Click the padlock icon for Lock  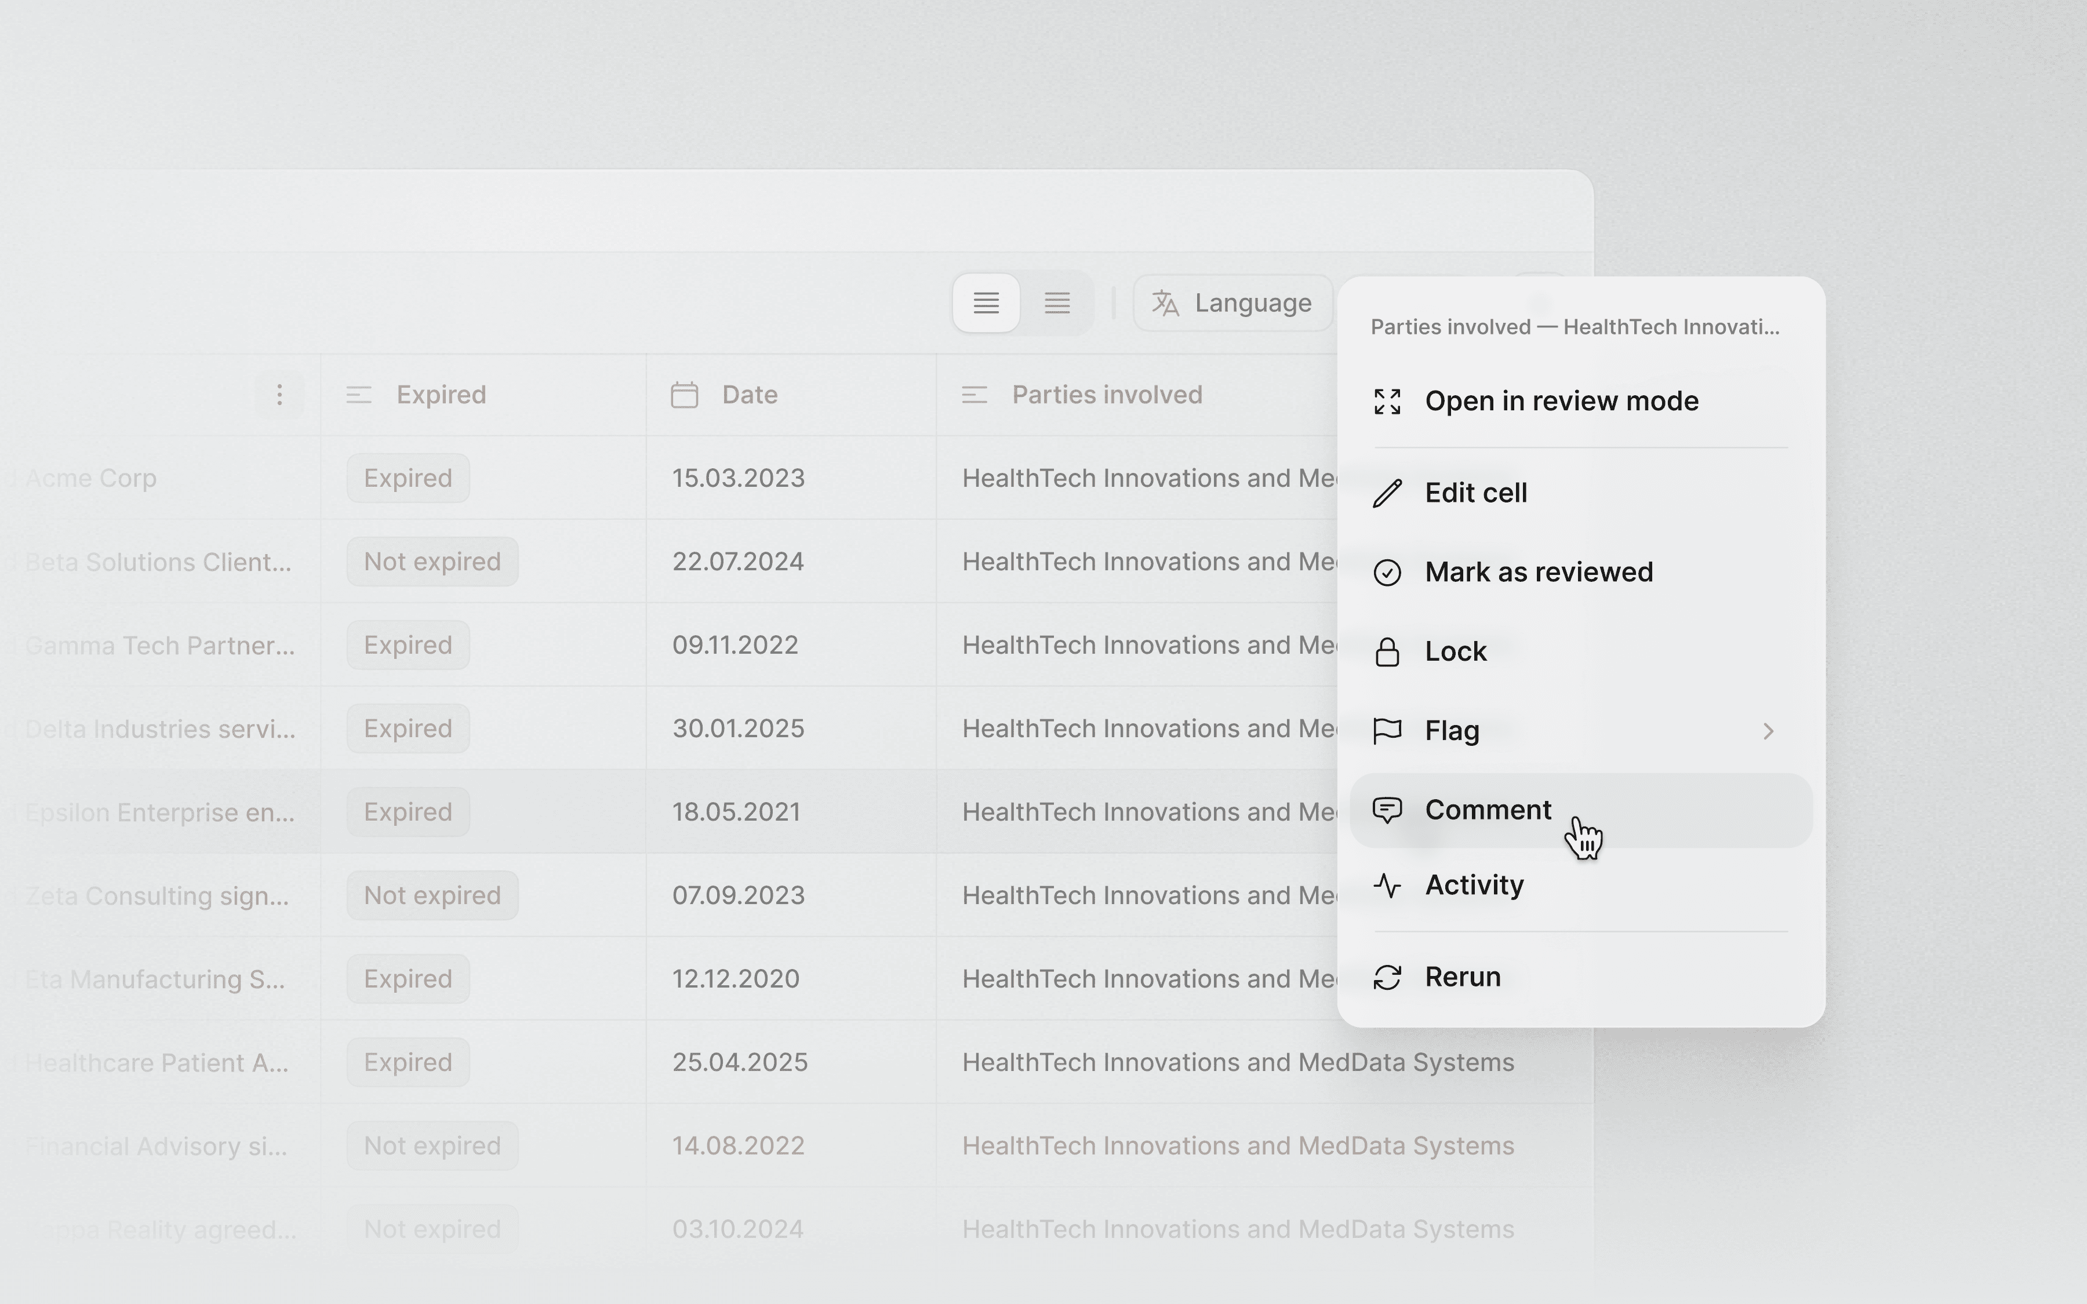[1387, 652]
